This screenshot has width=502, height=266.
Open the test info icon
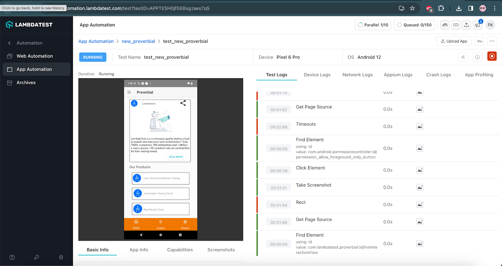click(477, 57)
